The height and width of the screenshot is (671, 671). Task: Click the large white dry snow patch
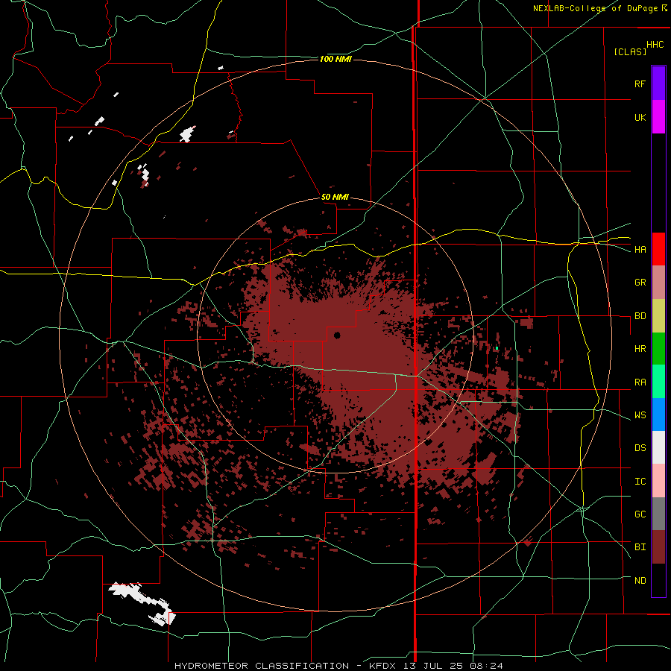click(x=142, y=602)
